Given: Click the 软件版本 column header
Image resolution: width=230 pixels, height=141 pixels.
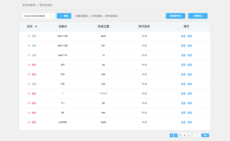Looking at the screenshot, I should [x=144, y=26].
